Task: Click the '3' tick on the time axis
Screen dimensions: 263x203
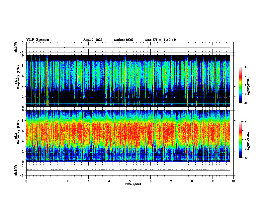Action: (x=88, y=181)
